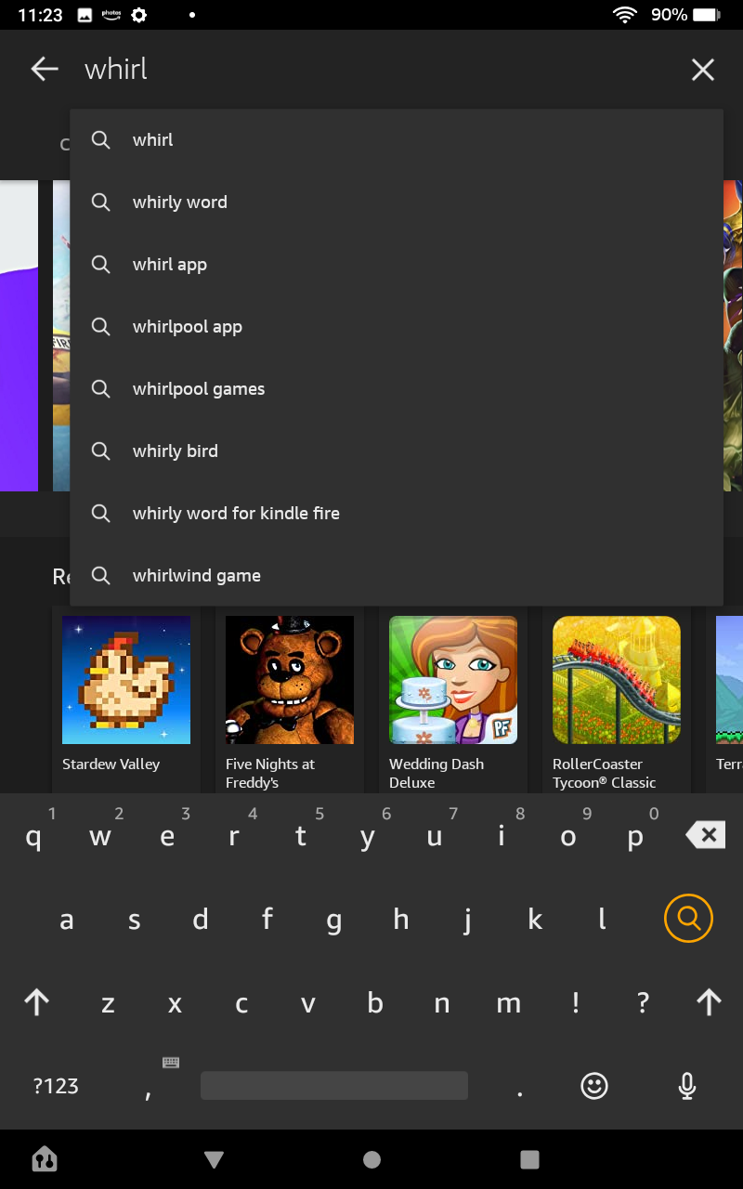Tap the R key
This screenshot has height=1189, width=743.
pyautogui.click(x=234, y=837)
